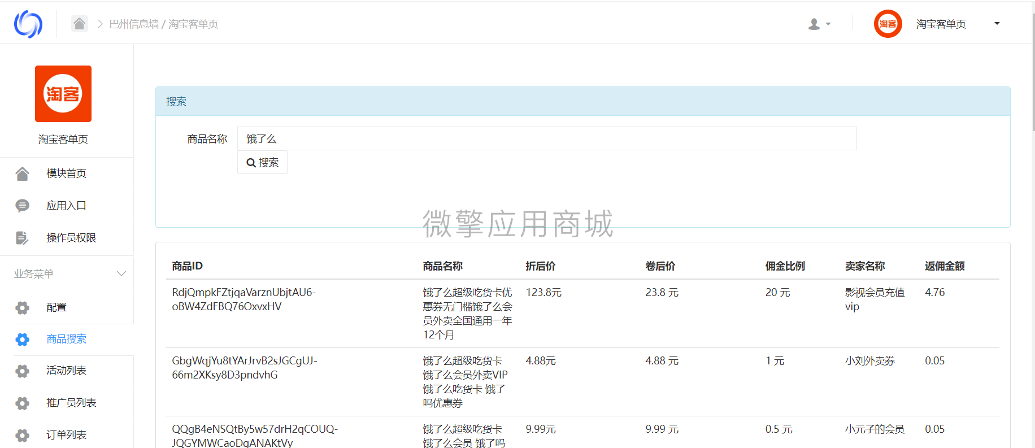Click the 20 元 commission cell
This screenshot has width=1035, height=448.
[778, 293]
